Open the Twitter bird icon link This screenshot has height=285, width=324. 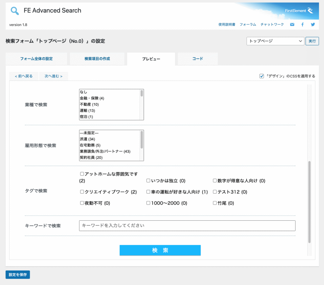click(x=313, y=24)
